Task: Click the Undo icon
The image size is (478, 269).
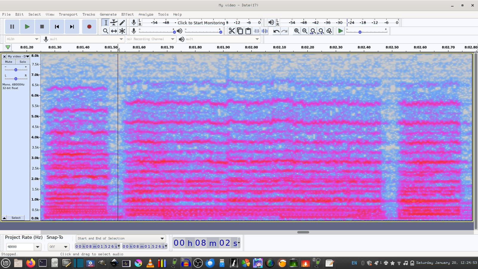Action: 275,31
